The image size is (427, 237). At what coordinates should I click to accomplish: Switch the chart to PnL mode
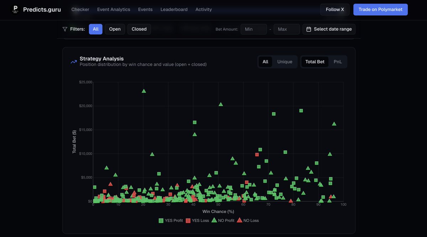pyautogui.click(x=338, y=61)
